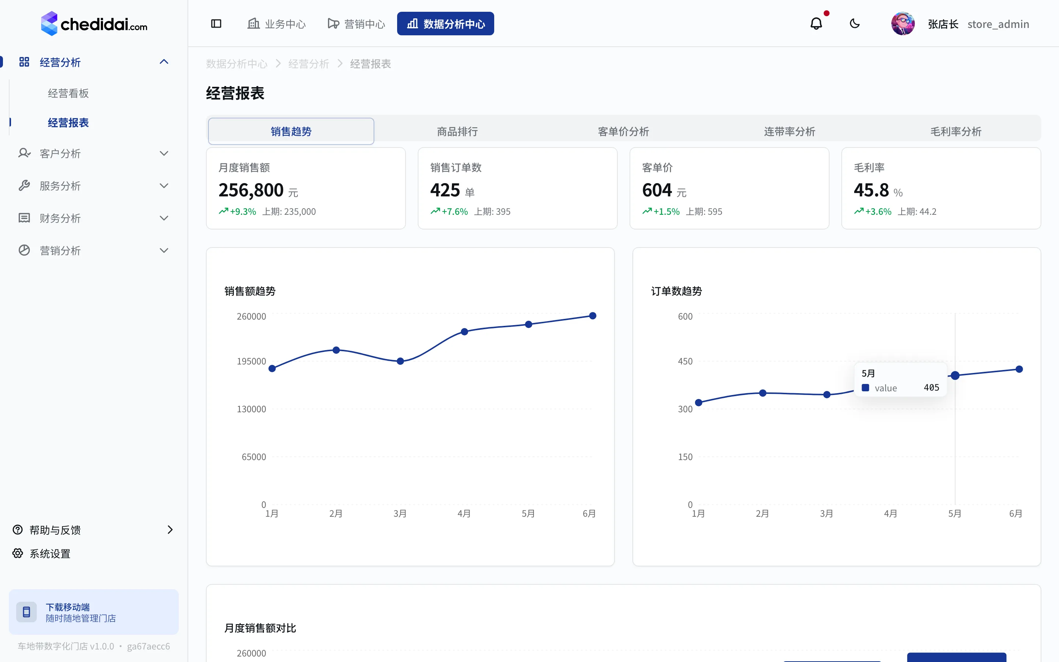Open 经营看板 in the sidebar
The height and width of the screenshot is (662, 1059).
pyautogui.click(x=68, y=93)
